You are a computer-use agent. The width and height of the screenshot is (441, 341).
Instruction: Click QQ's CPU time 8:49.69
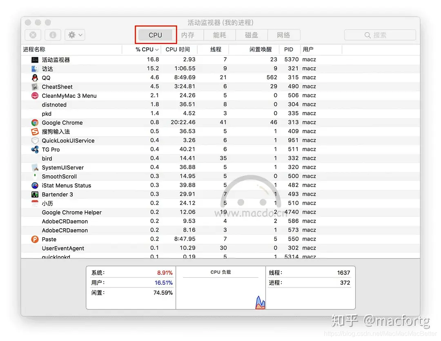click(x=185, y=77)
